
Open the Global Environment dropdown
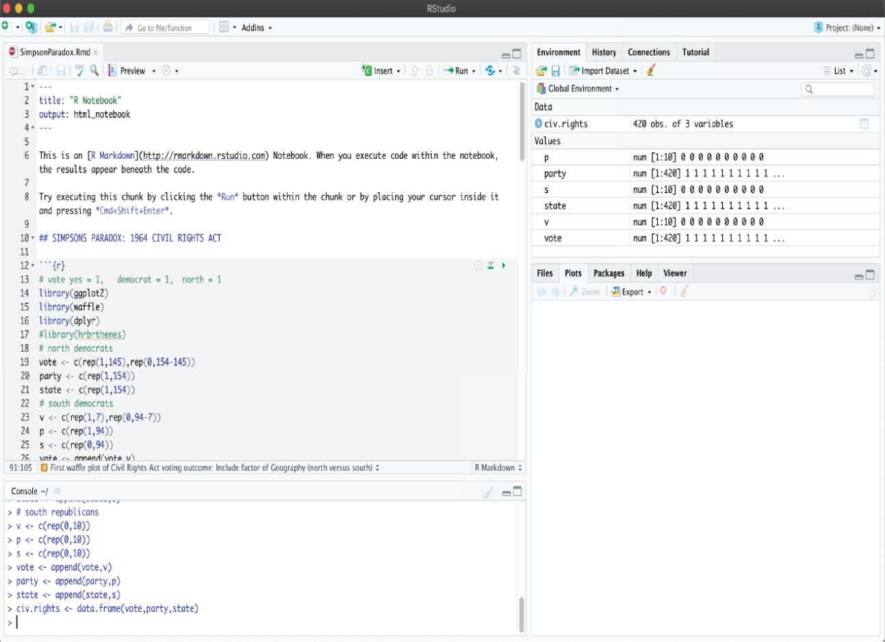click(578, 88)
